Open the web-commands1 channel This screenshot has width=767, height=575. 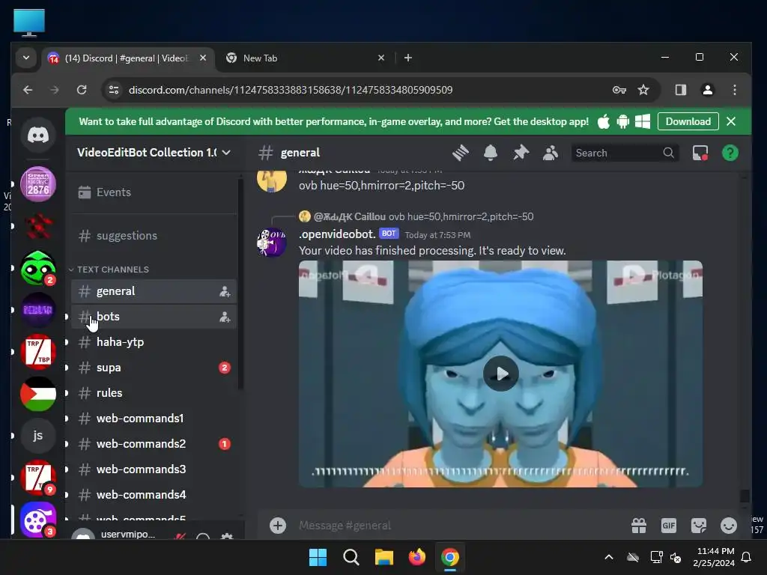(x=154, y=419)
